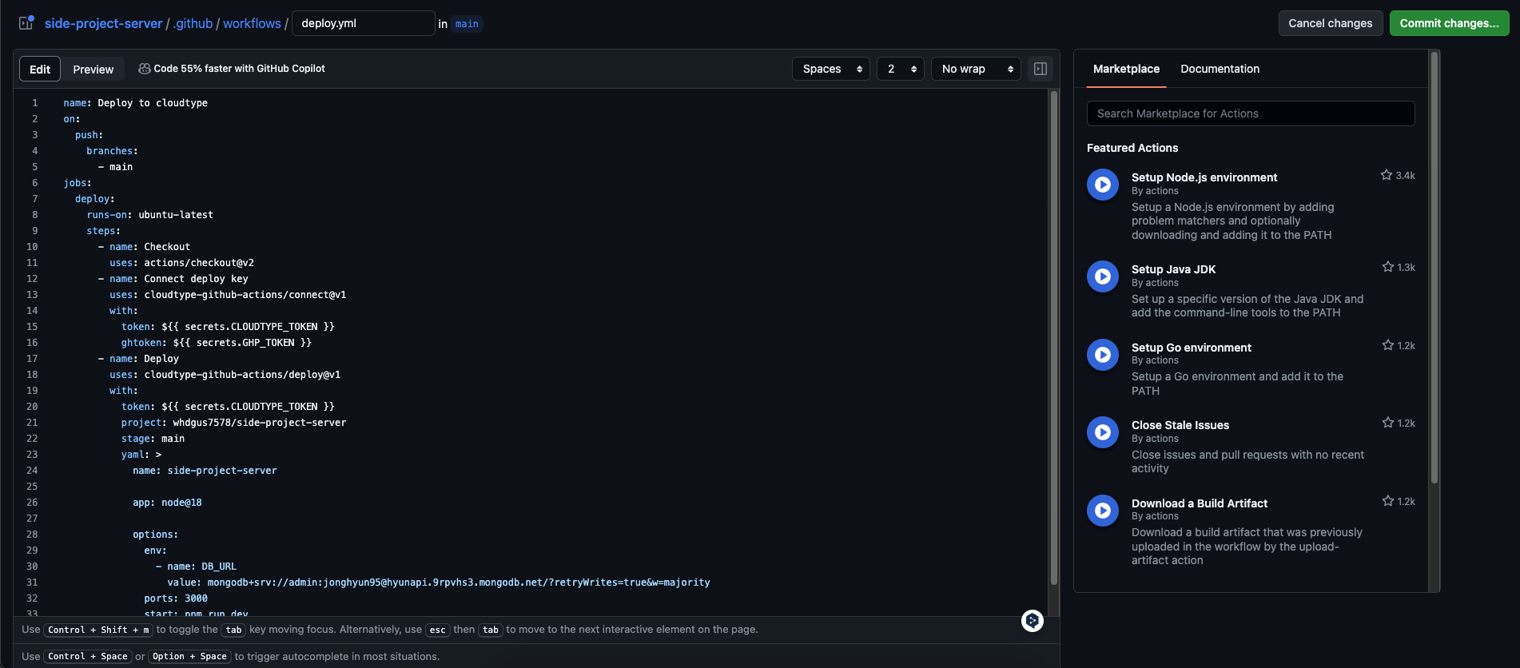Open the Close Stale Issues action title
This screenshot has width=1520, height=668.
click(x=1180, y=425)
